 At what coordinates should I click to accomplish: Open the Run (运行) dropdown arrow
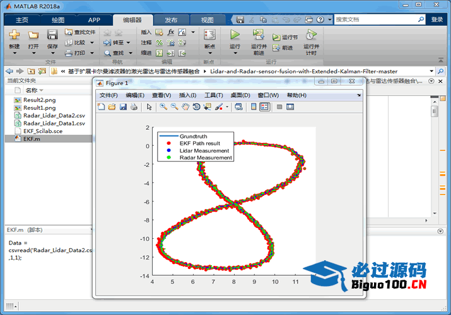[235, 53]
